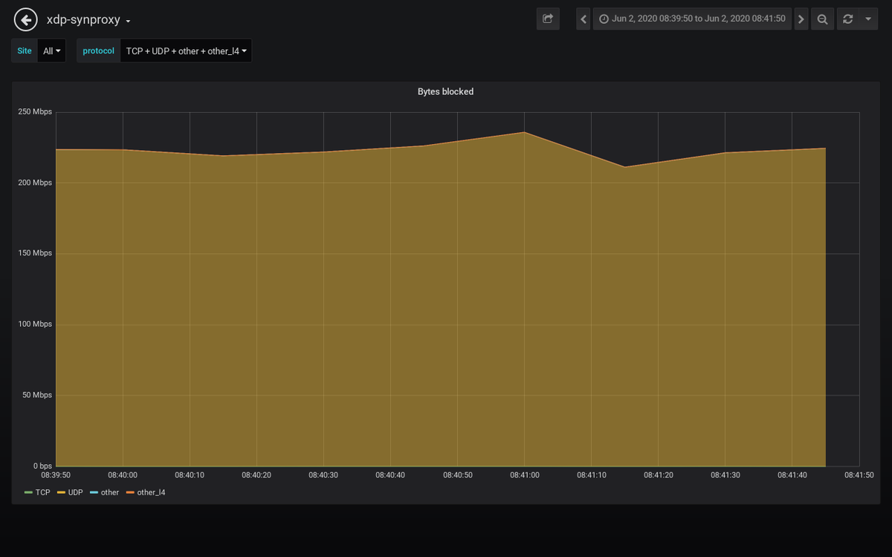Click the yellow UDP color marker in legend
The image size is (892, 557).
point(61,492)
